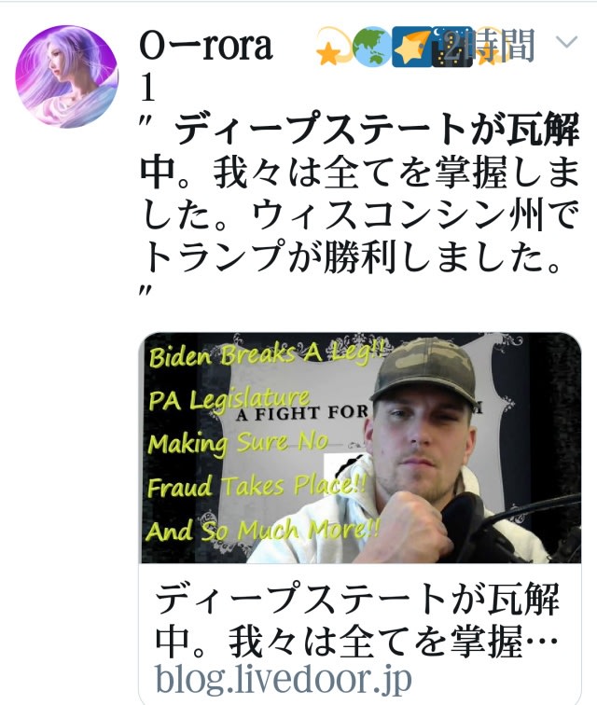
Task: Open the blog.livedoor.jp link
Action: [284, 680]
